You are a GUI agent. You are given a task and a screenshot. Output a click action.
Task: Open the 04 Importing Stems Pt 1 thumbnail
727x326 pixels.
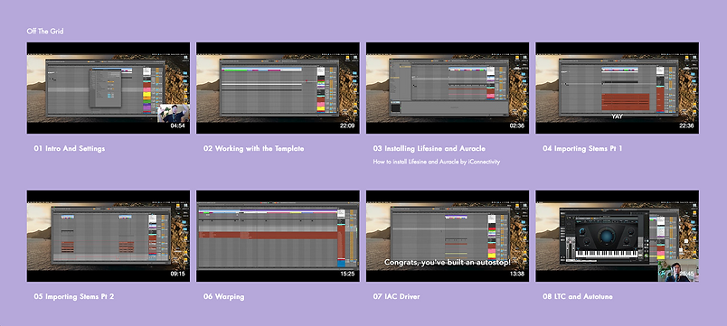pyautogui.click(x=617, y=88)
